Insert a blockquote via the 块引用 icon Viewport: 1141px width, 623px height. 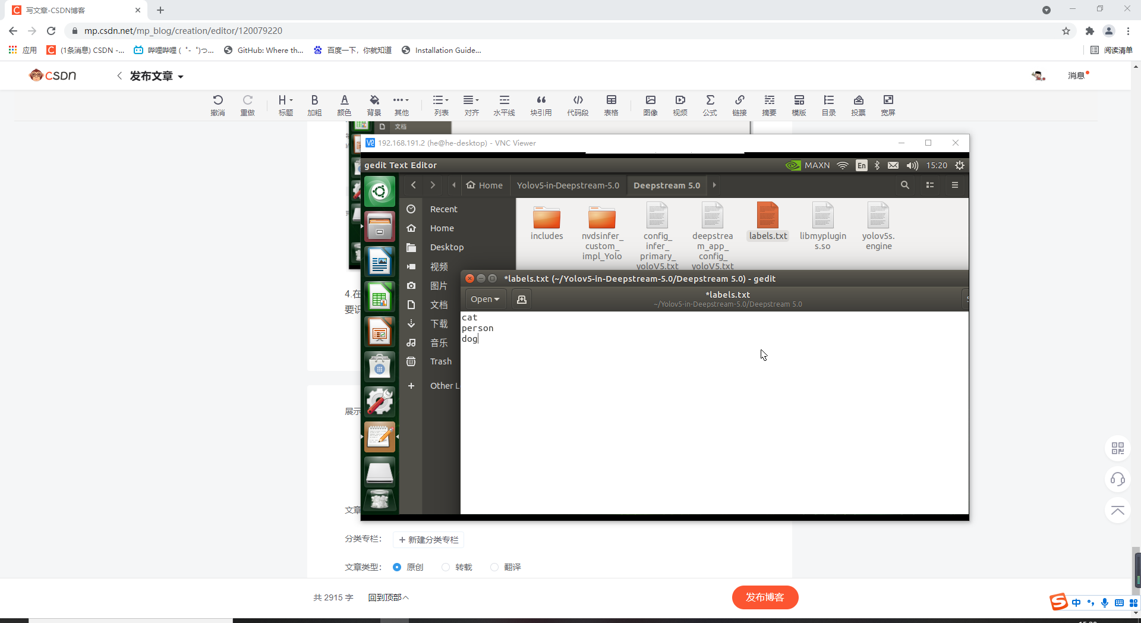coord(541,105)
